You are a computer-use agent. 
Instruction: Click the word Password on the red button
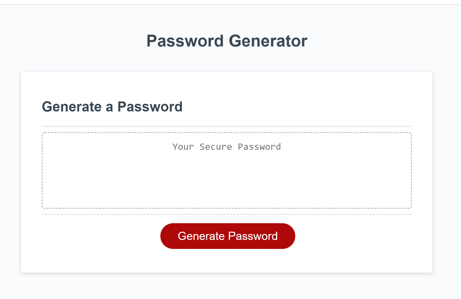[253, 236]
